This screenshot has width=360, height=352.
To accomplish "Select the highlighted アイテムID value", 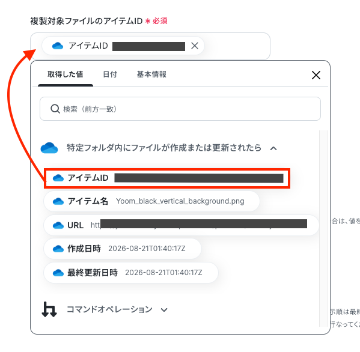I will coord(167,178).
